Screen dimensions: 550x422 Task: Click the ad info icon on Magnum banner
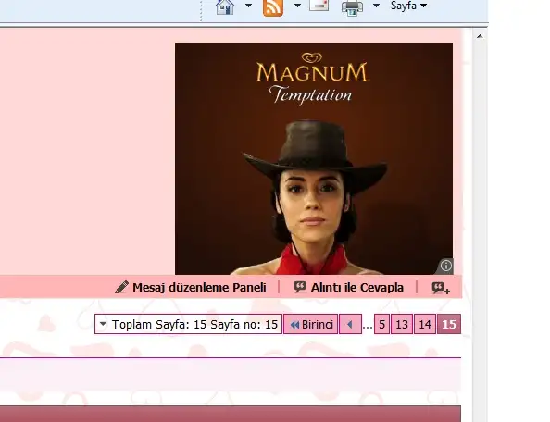click(445, 266)
